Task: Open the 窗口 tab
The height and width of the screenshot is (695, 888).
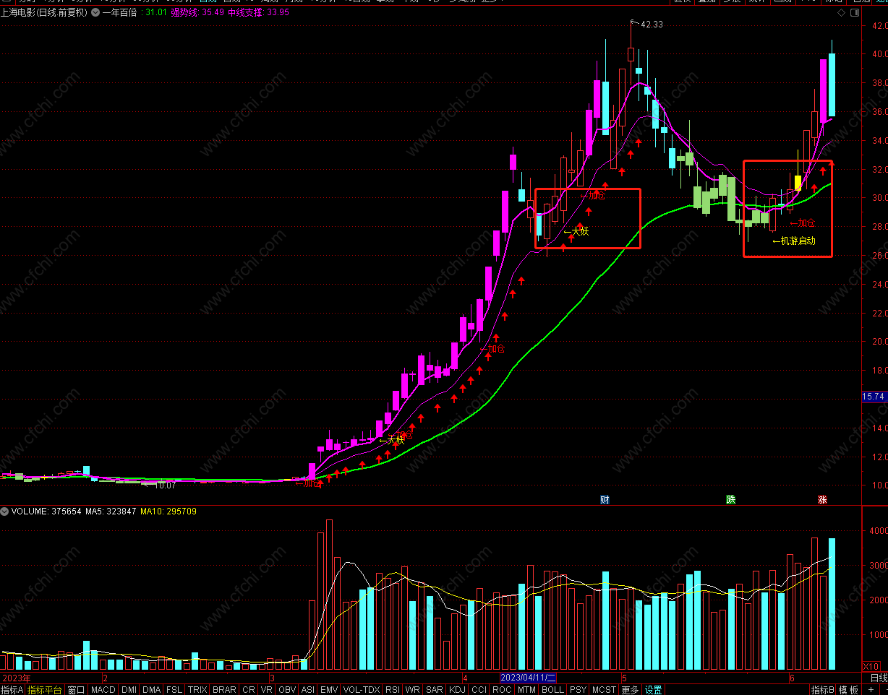Action: point(77,690)
